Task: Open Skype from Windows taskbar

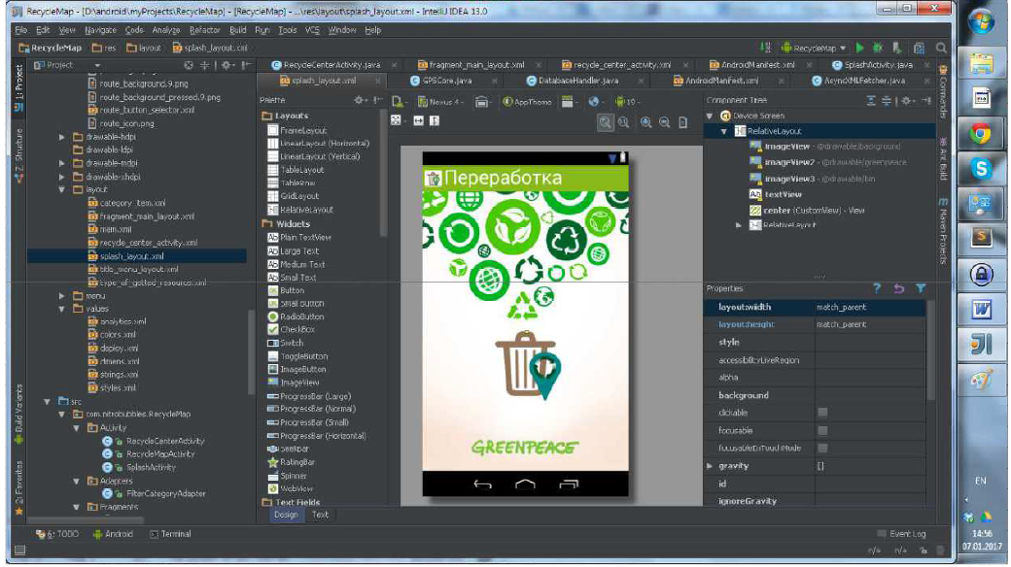Action: click(981, 169)
